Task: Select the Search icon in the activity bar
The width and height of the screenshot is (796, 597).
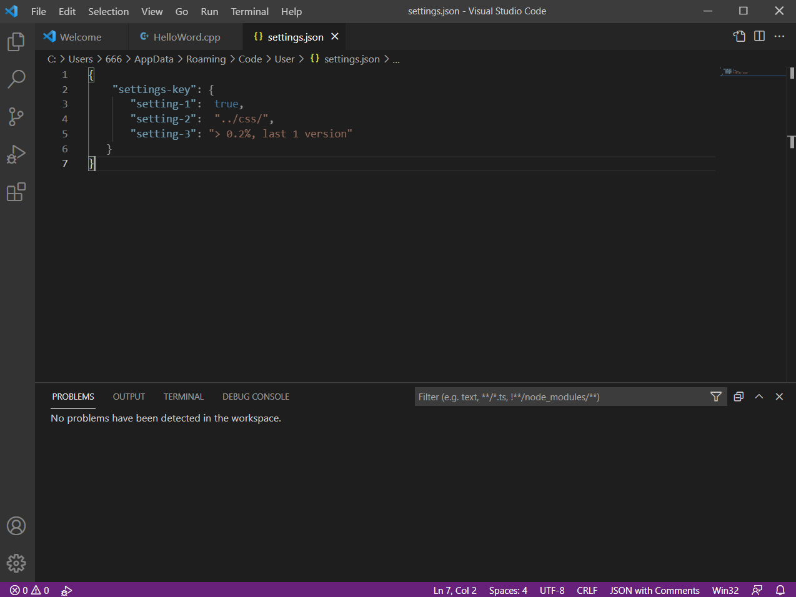Action: (16, 79)
